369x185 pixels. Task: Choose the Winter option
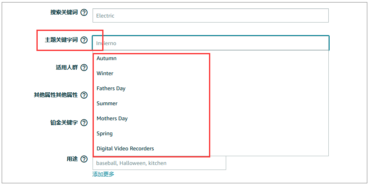105,73
